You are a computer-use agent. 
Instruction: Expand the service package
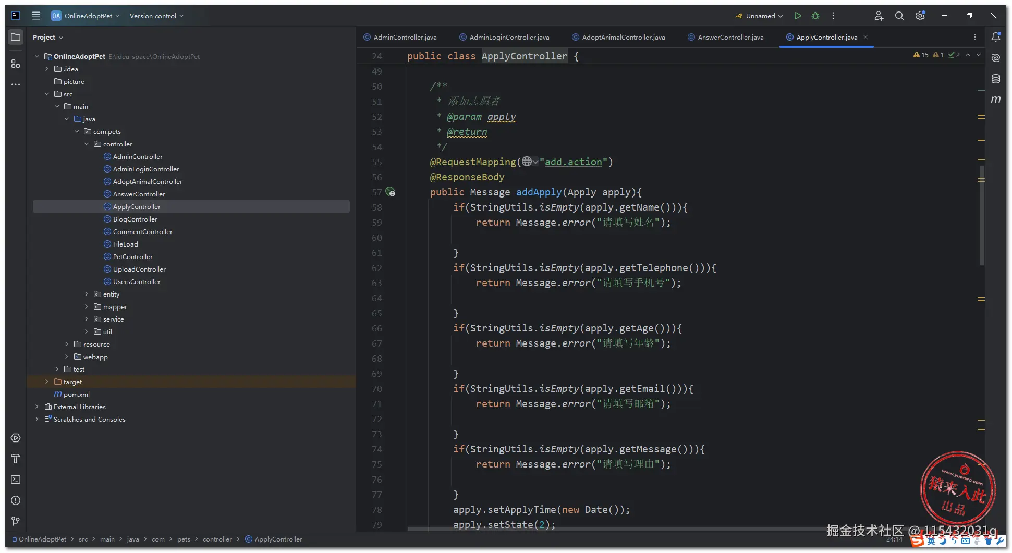click(87, 319)
